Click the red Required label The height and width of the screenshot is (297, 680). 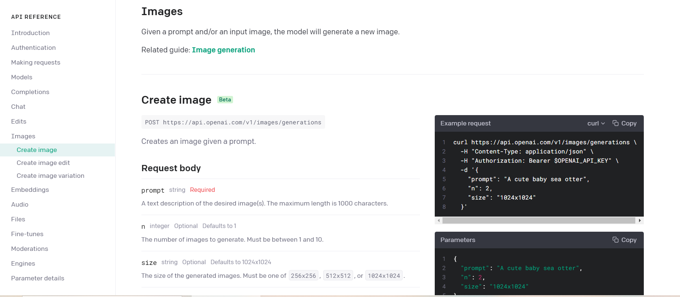point(202,190)
